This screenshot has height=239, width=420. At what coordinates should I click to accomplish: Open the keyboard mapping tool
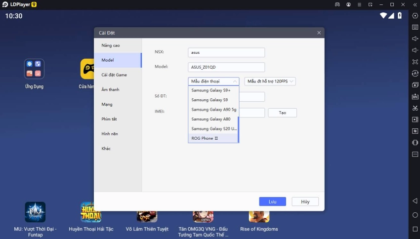pyautogui.click(x=415, y=27)
